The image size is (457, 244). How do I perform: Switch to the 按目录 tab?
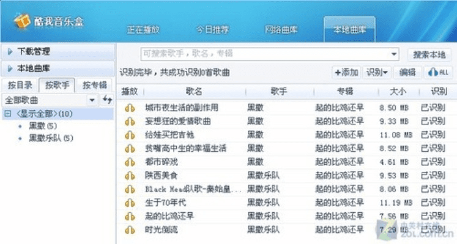point(20,85)
